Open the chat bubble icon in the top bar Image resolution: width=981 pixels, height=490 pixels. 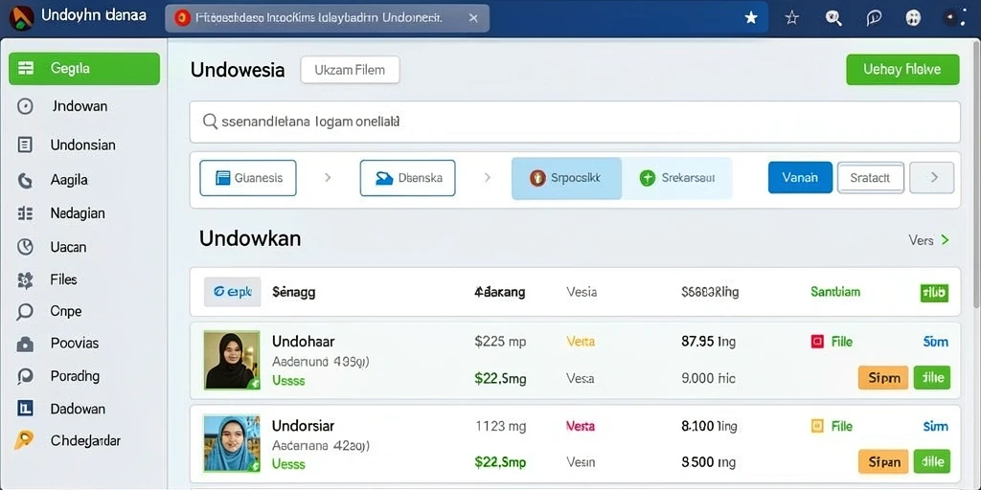click(874, 18)
